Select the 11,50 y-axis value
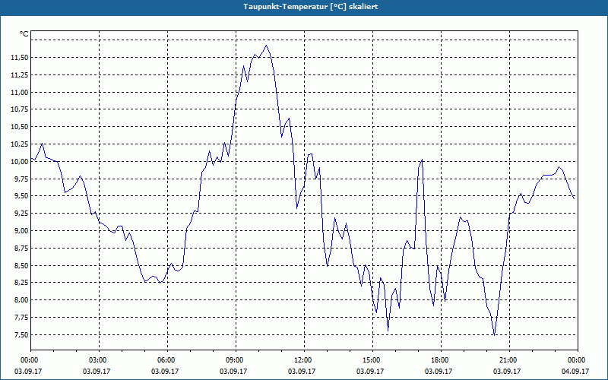 pos(20,58)
